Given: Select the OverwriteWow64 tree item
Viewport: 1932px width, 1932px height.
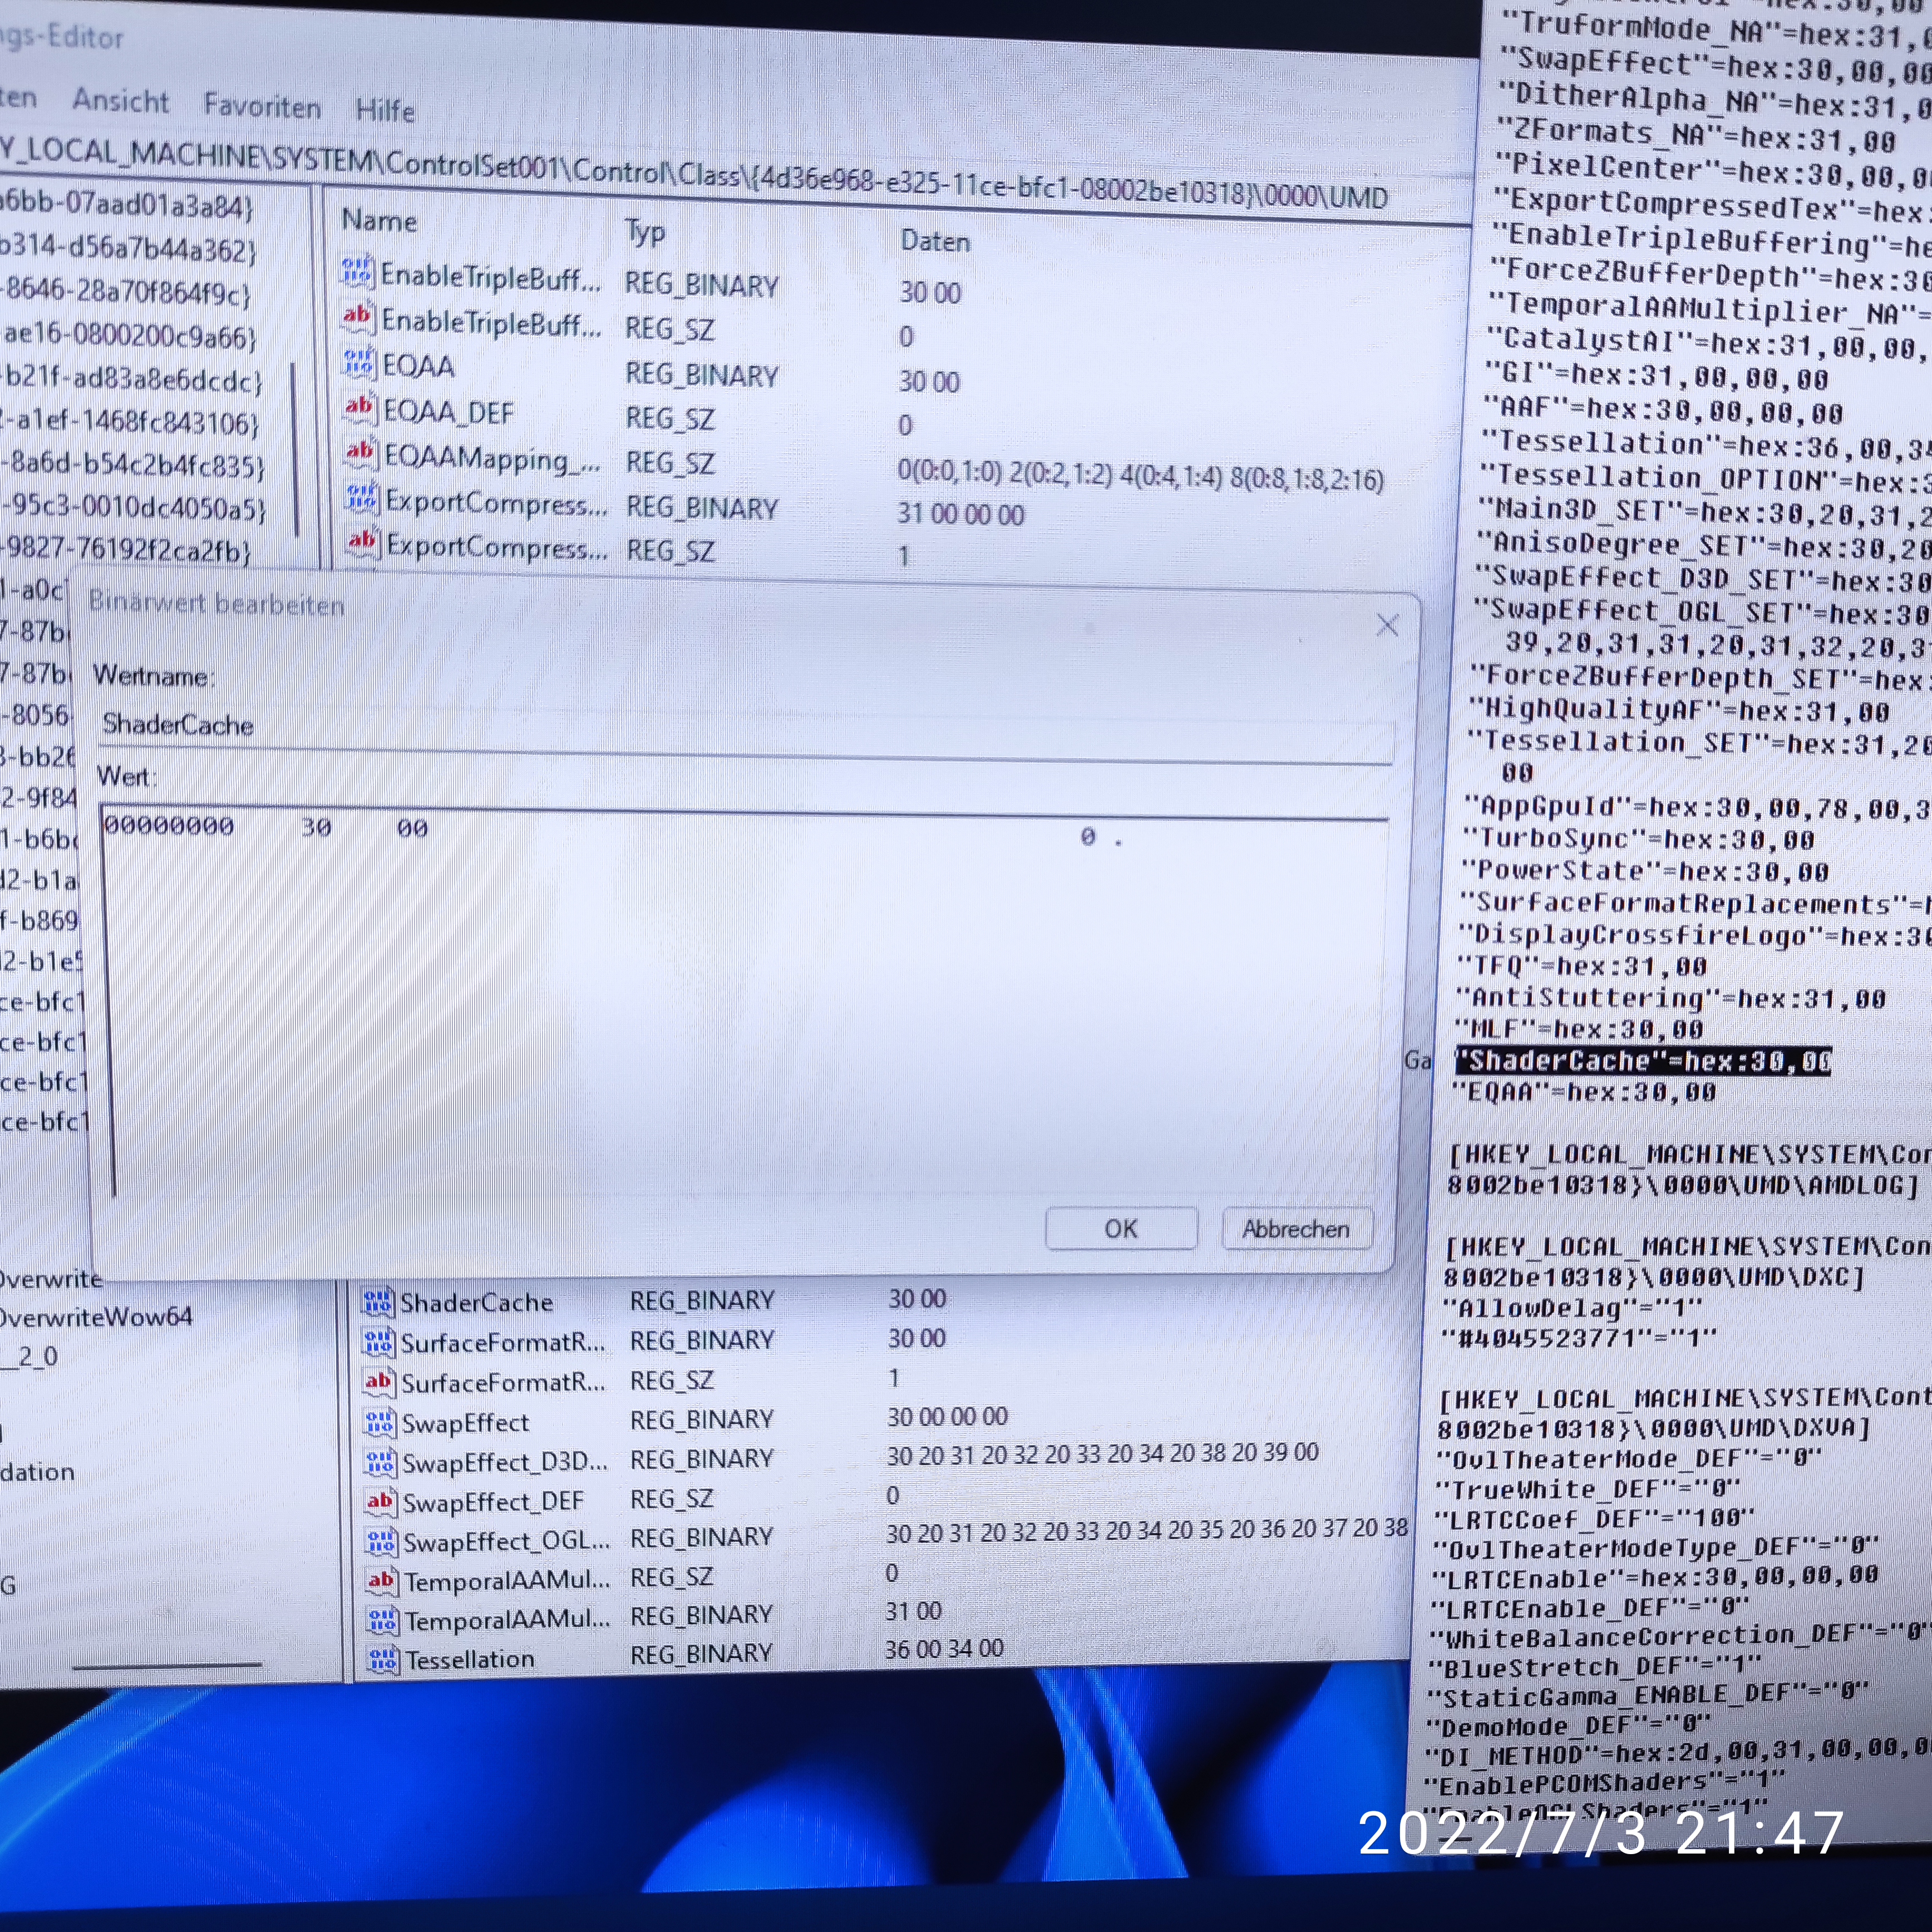Looking at the screenshot, I should pos(96,1317).
